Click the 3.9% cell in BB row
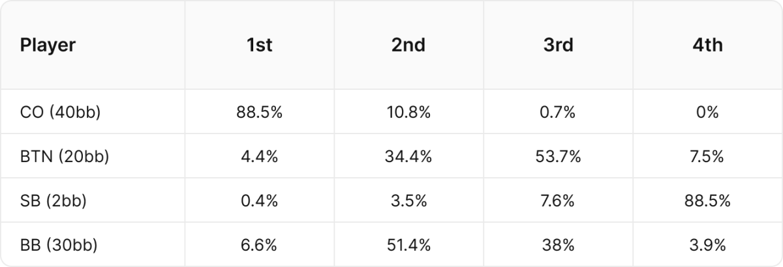Viewport: 783px width, 267px height. 707,246
